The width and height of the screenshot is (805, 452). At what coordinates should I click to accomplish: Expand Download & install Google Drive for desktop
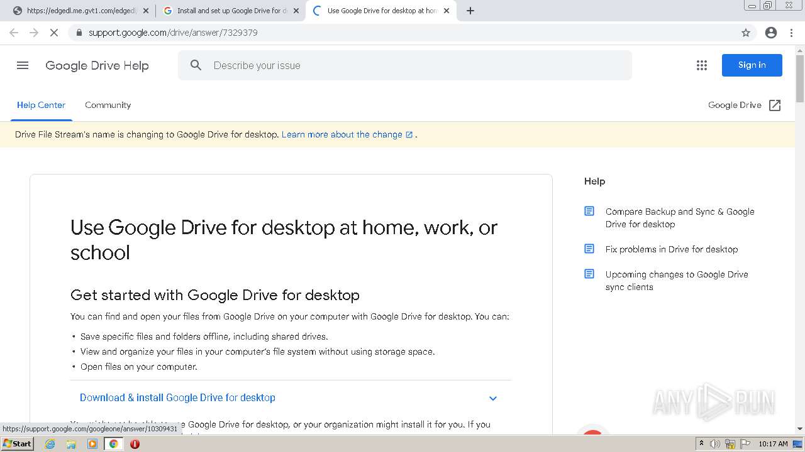tap(493, 398)
